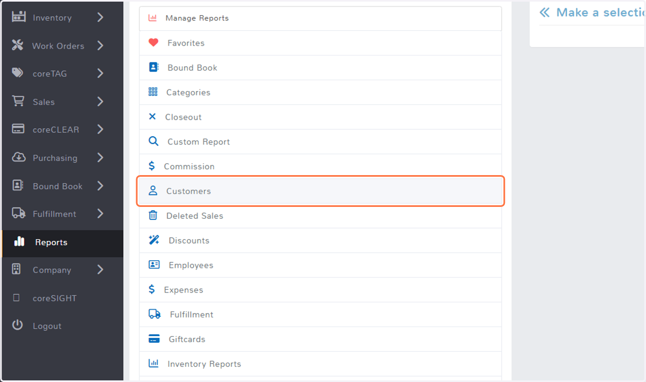646x382 pixels.
Task: Click the Deleted Sales trash icon
Action: pyautogui.click(x=153, y=215)
